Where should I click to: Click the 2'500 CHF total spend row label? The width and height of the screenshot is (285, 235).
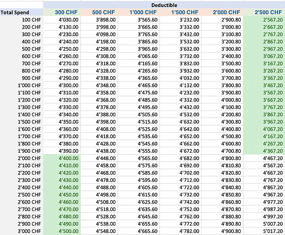pos(22,195)
